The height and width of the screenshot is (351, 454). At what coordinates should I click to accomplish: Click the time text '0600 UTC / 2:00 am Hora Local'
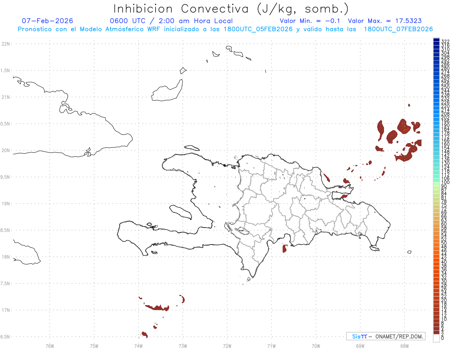tap(171, 21)
